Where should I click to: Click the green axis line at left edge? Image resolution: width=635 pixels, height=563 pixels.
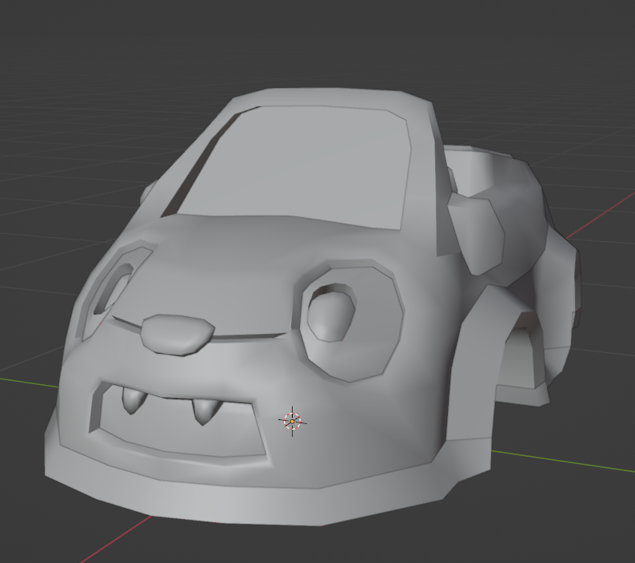coord(24,381)
